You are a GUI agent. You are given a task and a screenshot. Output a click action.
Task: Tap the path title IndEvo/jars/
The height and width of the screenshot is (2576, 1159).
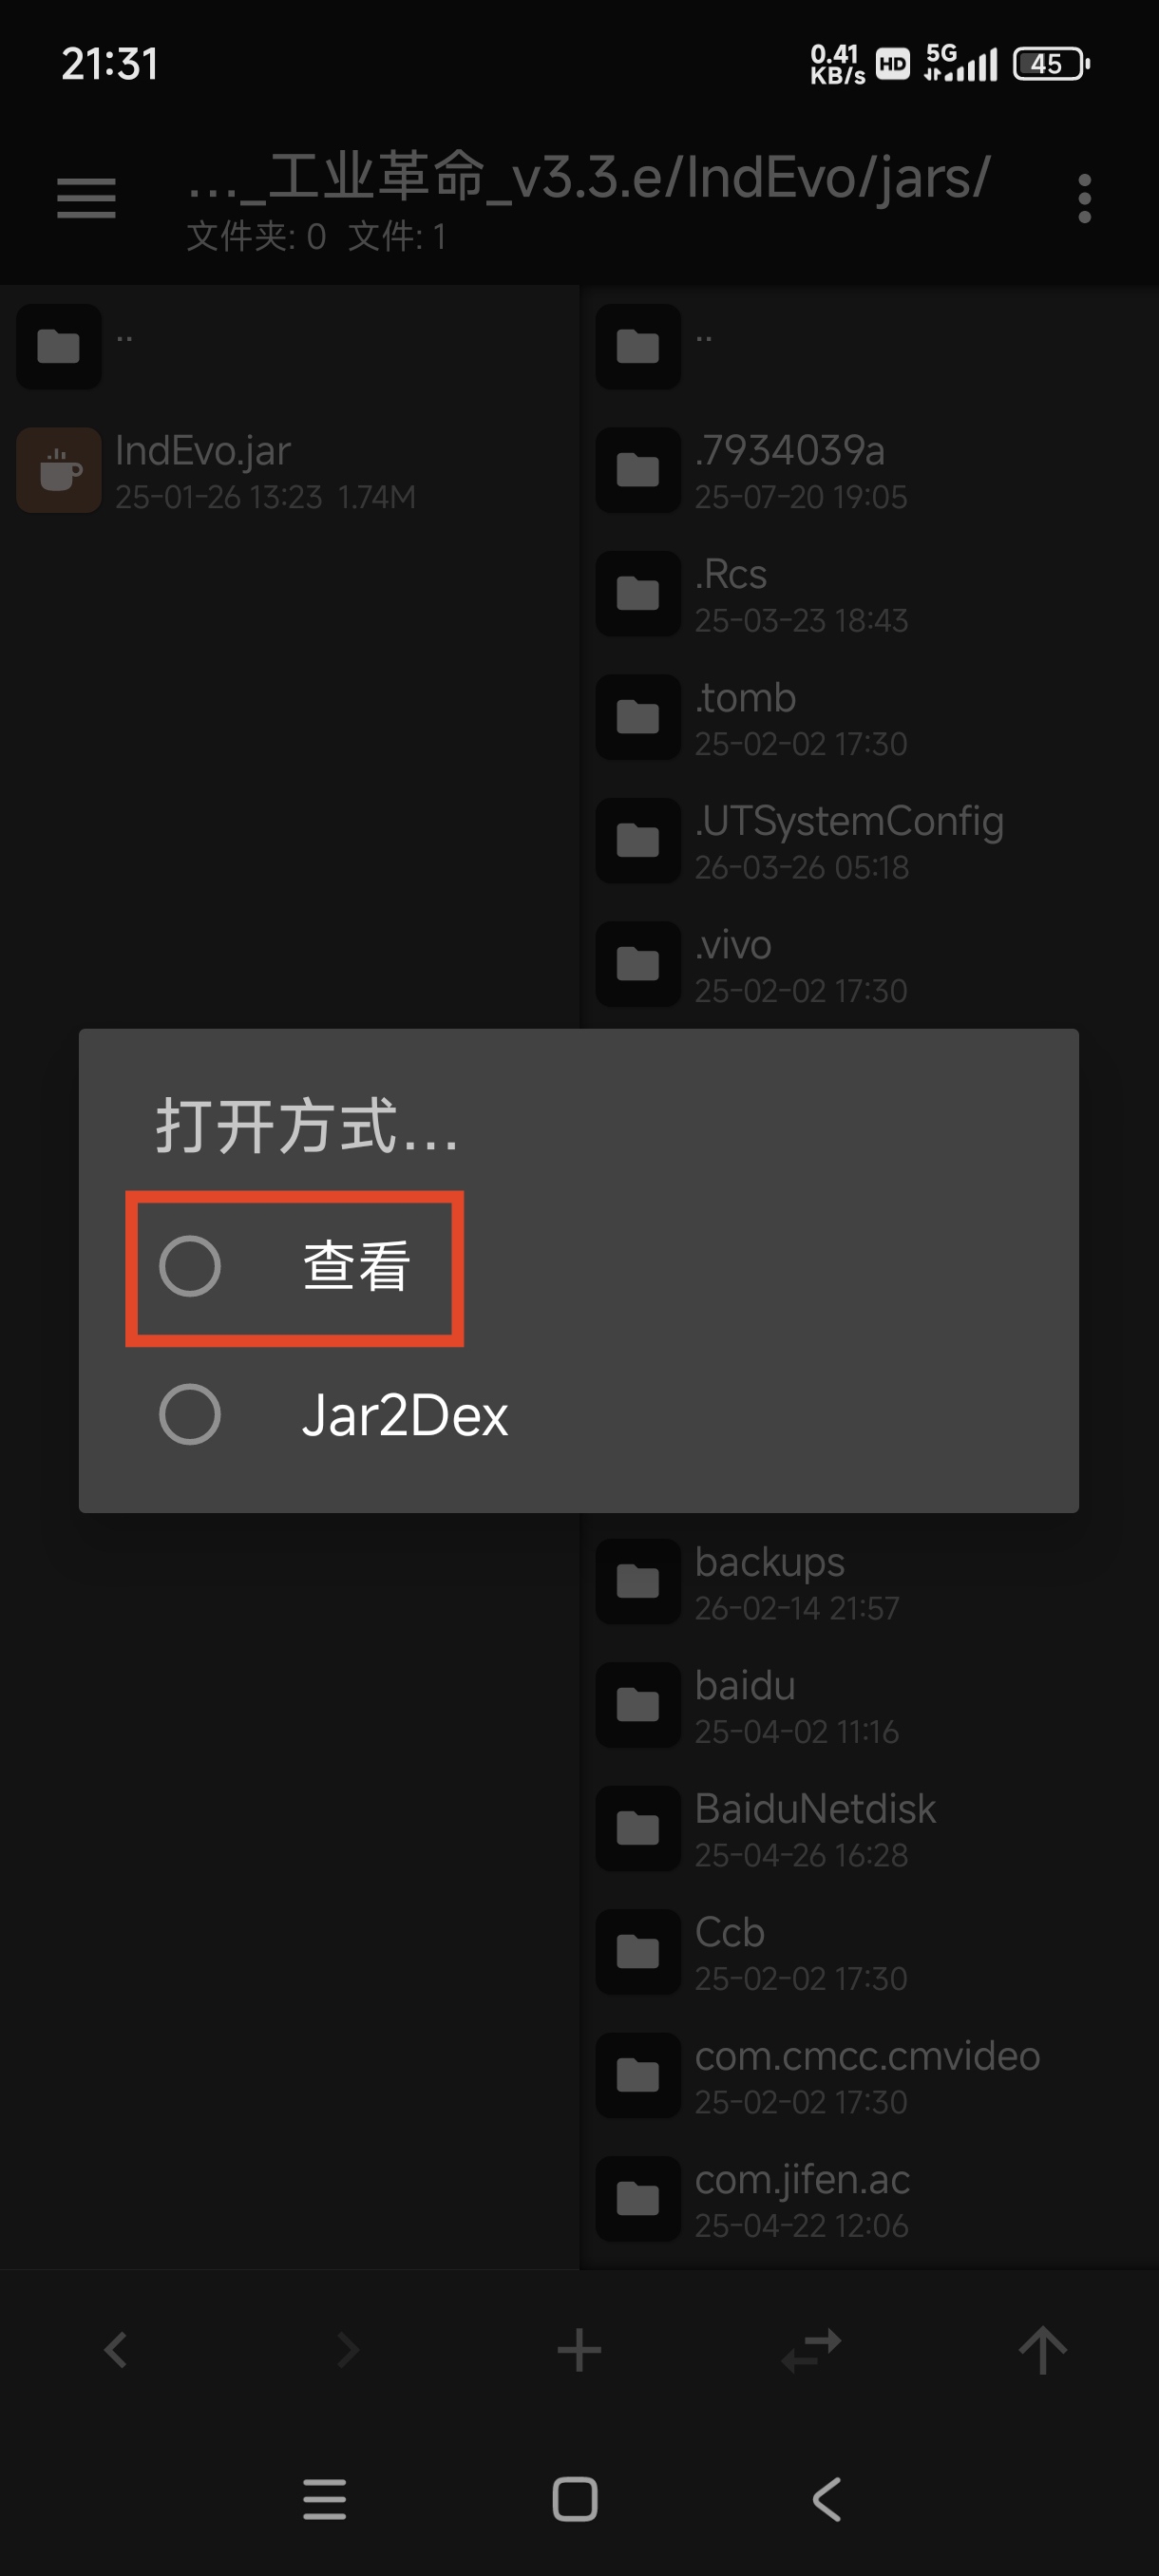click(x=588, y=178)
